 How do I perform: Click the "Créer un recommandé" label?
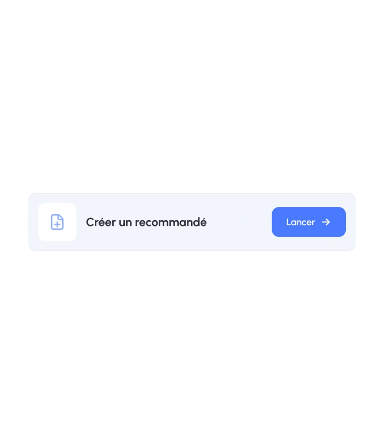tap(146, 222)
